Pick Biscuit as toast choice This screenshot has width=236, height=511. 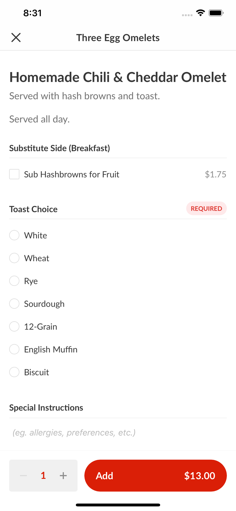pyautogui.click(x=14, y=372)
